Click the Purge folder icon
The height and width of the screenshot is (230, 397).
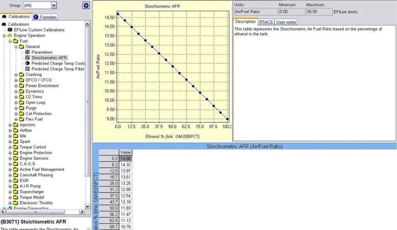click(21, 108)
